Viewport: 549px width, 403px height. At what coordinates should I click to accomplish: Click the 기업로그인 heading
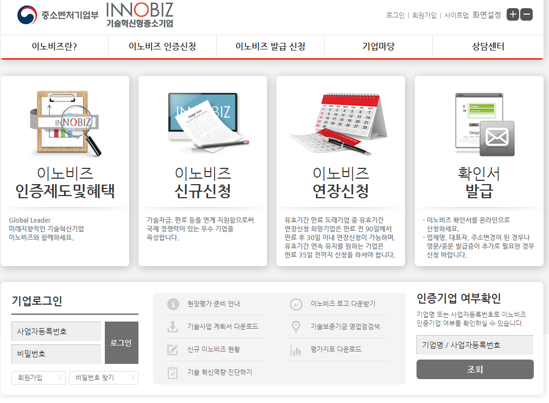(37, 301)
